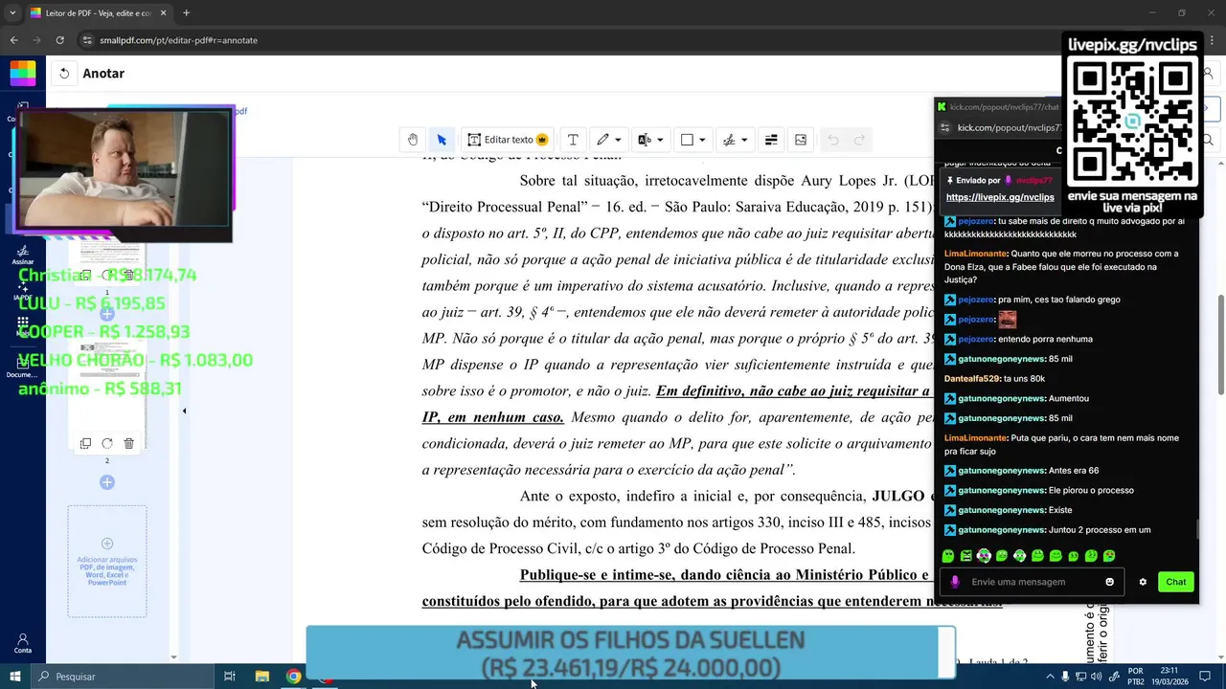Image resolution: width=1226 pixels, height=689 pixels.
Task: Click the smallpdf.com address bar
Action: pyautogui.click(x=575, y=40)
